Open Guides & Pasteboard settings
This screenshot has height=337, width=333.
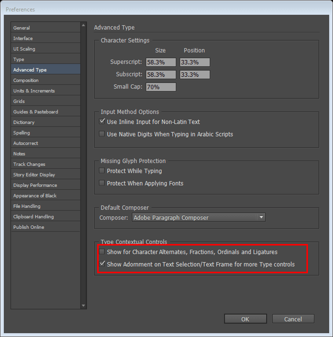point(46,112)
